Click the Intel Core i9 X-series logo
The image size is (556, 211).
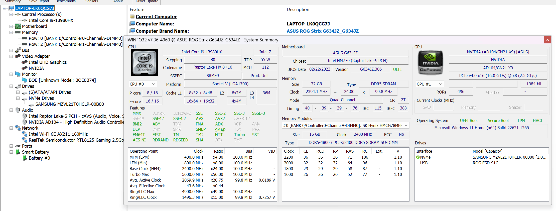(145, 63)
